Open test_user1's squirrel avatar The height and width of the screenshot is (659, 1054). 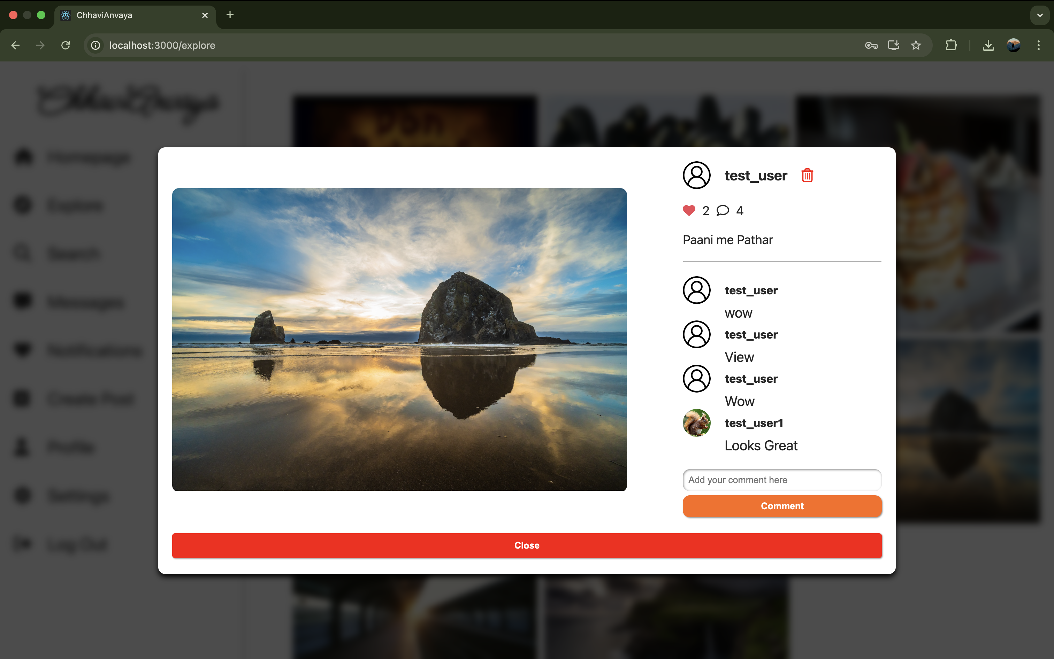(696, 422)
